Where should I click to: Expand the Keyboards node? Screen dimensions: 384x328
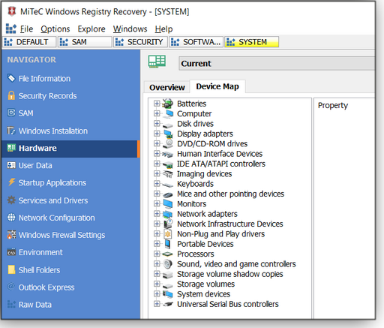tap(157, 184)
